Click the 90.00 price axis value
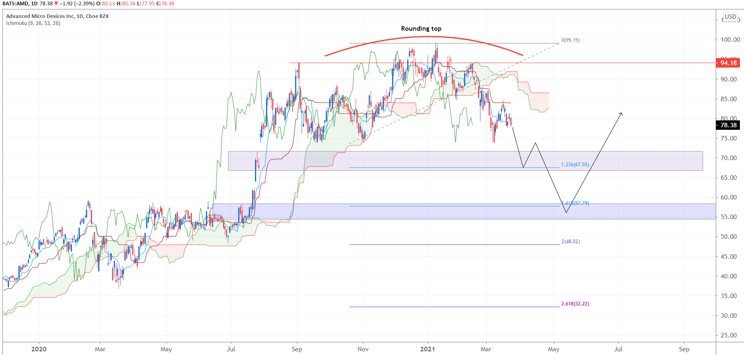This screenshot has width=744, height=355. (x=729, y=79)
